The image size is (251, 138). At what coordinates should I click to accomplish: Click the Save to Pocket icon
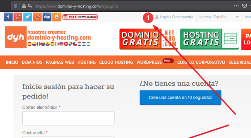click(x=244, y=6)
